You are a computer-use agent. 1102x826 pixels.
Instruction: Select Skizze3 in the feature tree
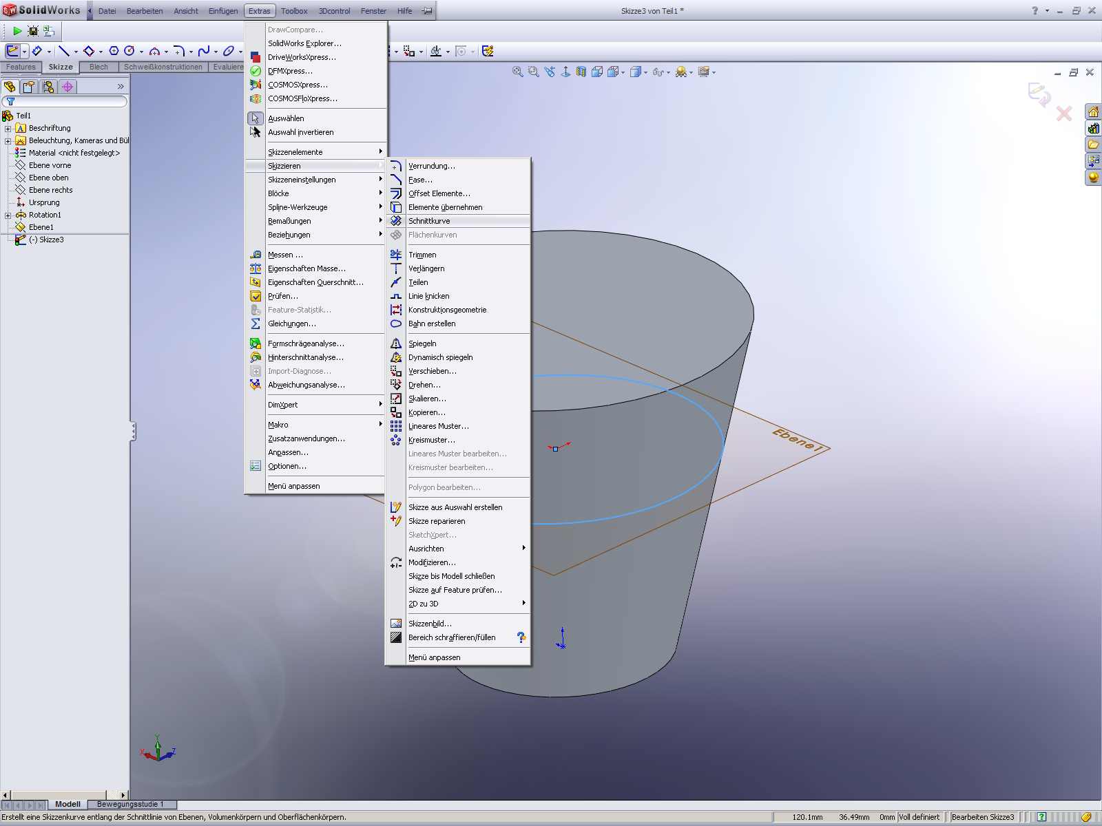click(51, 240)
